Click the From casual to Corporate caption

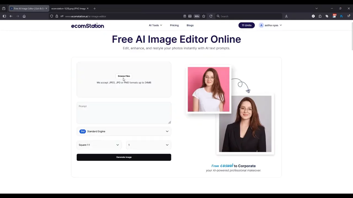click(234, 166)
